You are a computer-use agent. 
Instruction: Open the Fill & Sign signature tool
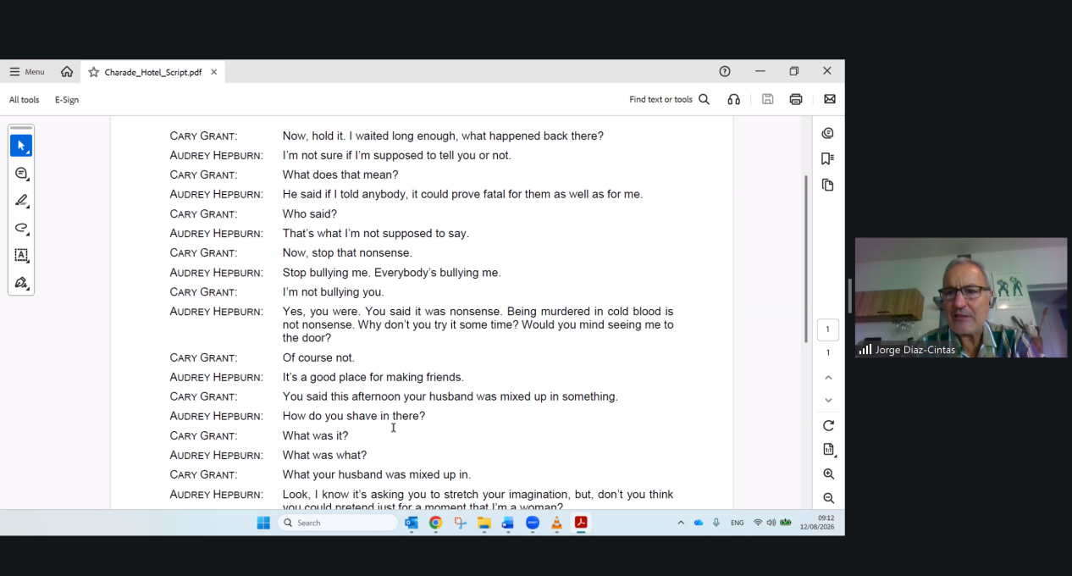click(21, 282)
